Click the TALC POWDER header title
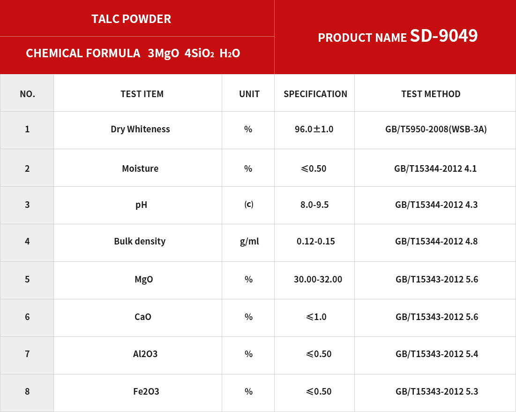This screenshot has height=412, width=516. pyautogui.click(x=131, y=19)
